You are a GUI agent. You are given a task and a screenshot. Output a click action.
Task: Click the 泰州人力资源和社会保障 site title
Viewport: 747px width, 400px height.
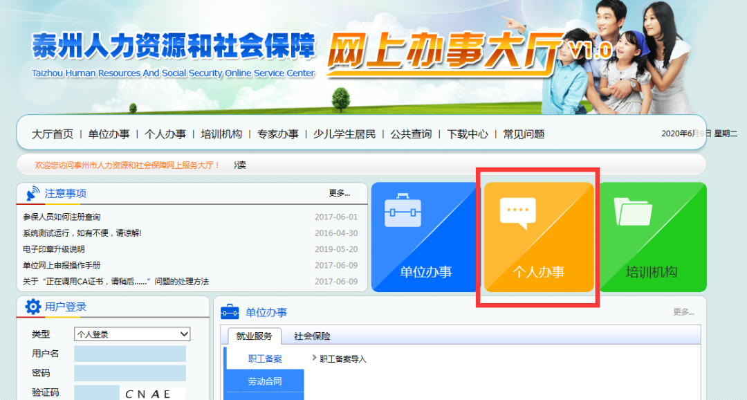click(x=174, y=46)
